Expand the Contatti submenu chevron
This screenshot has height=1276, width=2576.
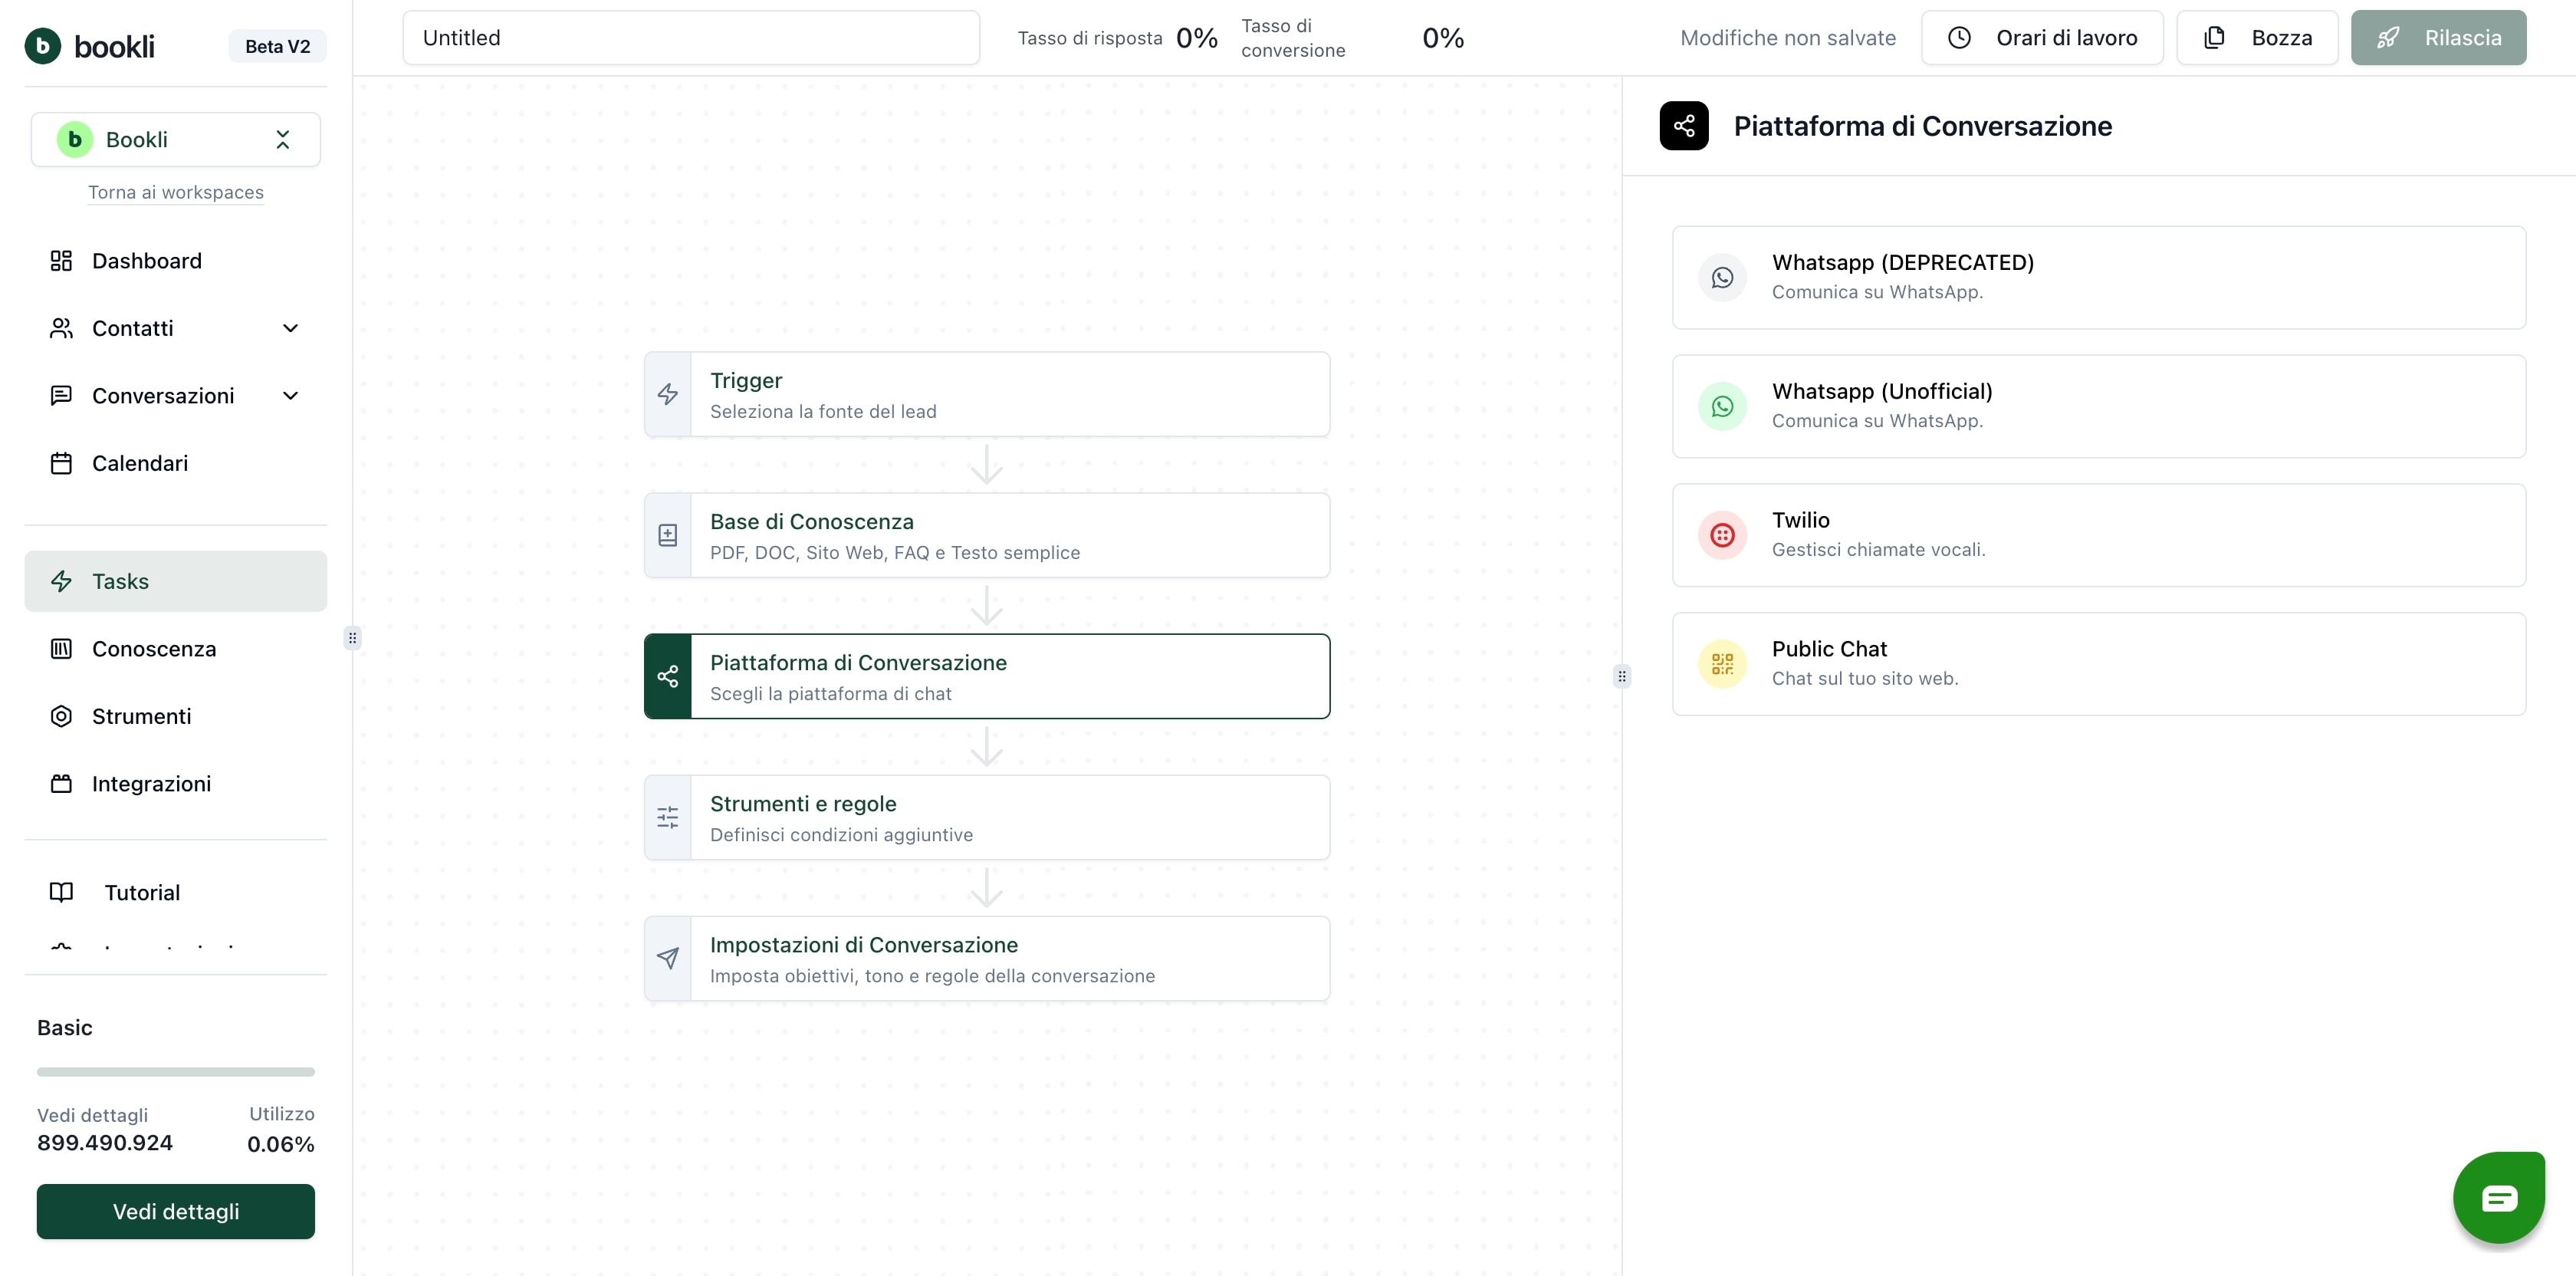[290, 328]
